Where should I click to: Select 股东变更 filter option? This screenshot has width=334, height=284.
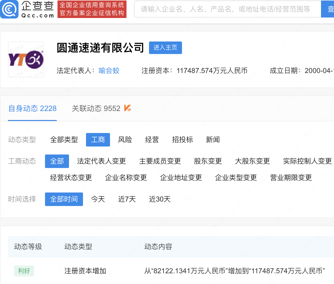(x=208, y=161)
